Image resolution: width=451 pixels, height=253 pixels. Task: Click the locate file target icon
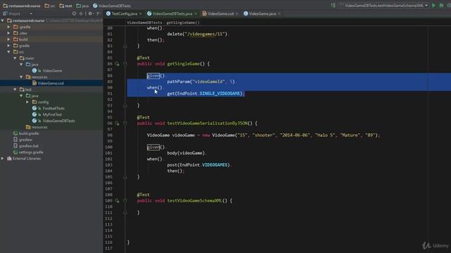74,13
